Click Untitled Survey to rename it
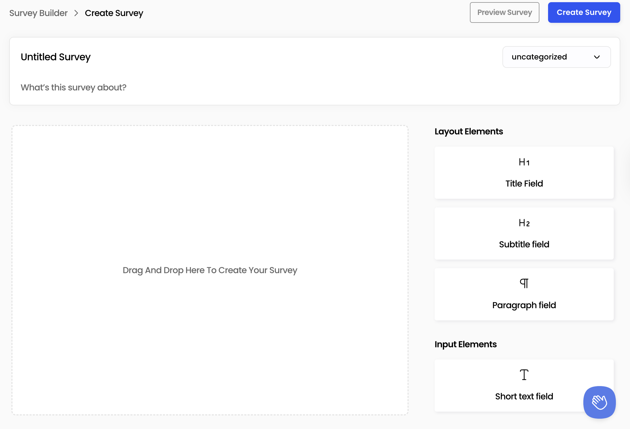The height and width of the screenshot is (429, 630). coord(56,57)
